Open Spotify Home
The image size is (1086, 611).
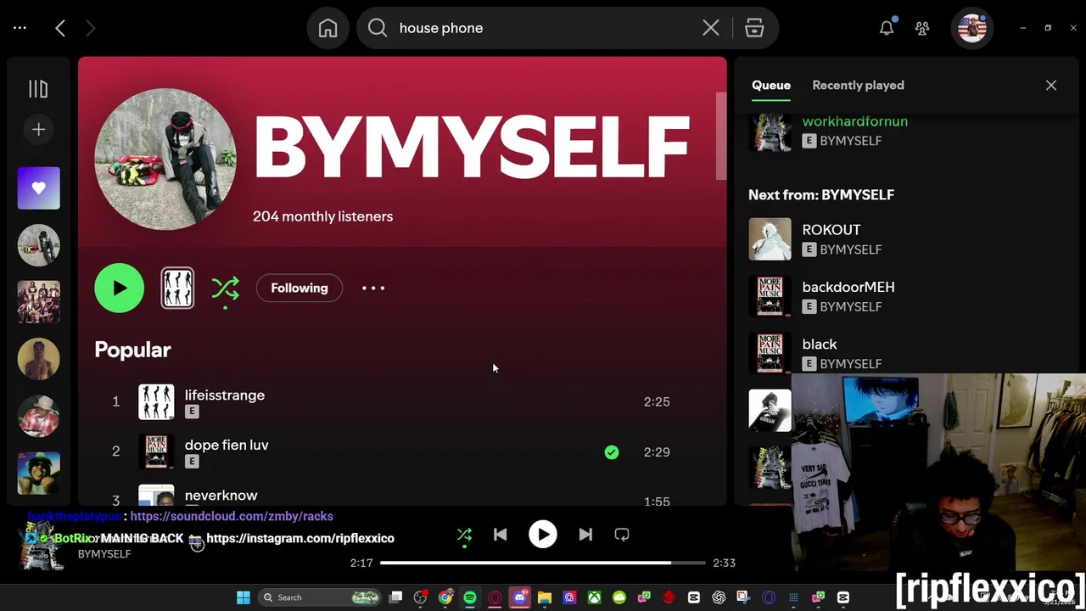327,28
